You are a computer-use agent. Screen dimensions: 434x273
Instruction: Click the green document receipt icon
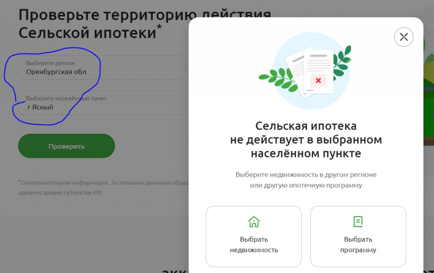click(358, 222)
